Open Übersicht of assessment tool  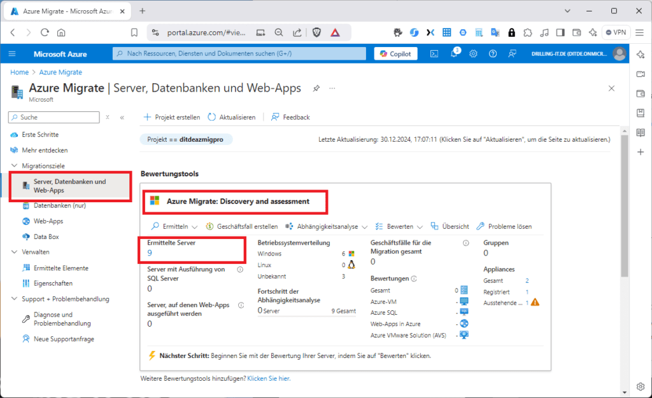click(450, 226)
